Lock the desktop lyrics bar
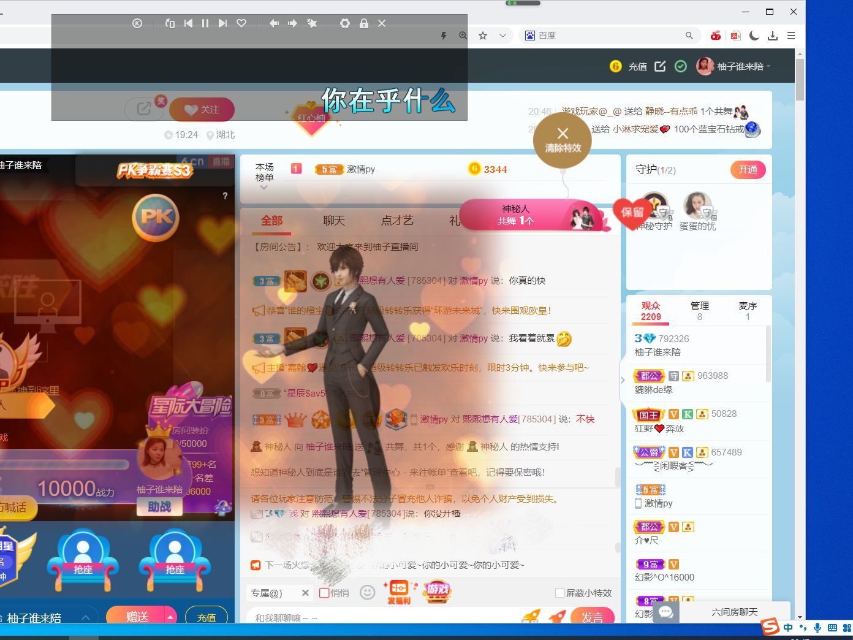This screenshot has width=853, height=640. [364, 23]
